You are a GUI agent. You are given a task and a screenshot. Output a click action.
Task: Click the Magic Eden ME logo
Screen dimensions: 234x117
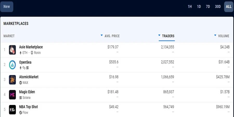coord(12,95)
